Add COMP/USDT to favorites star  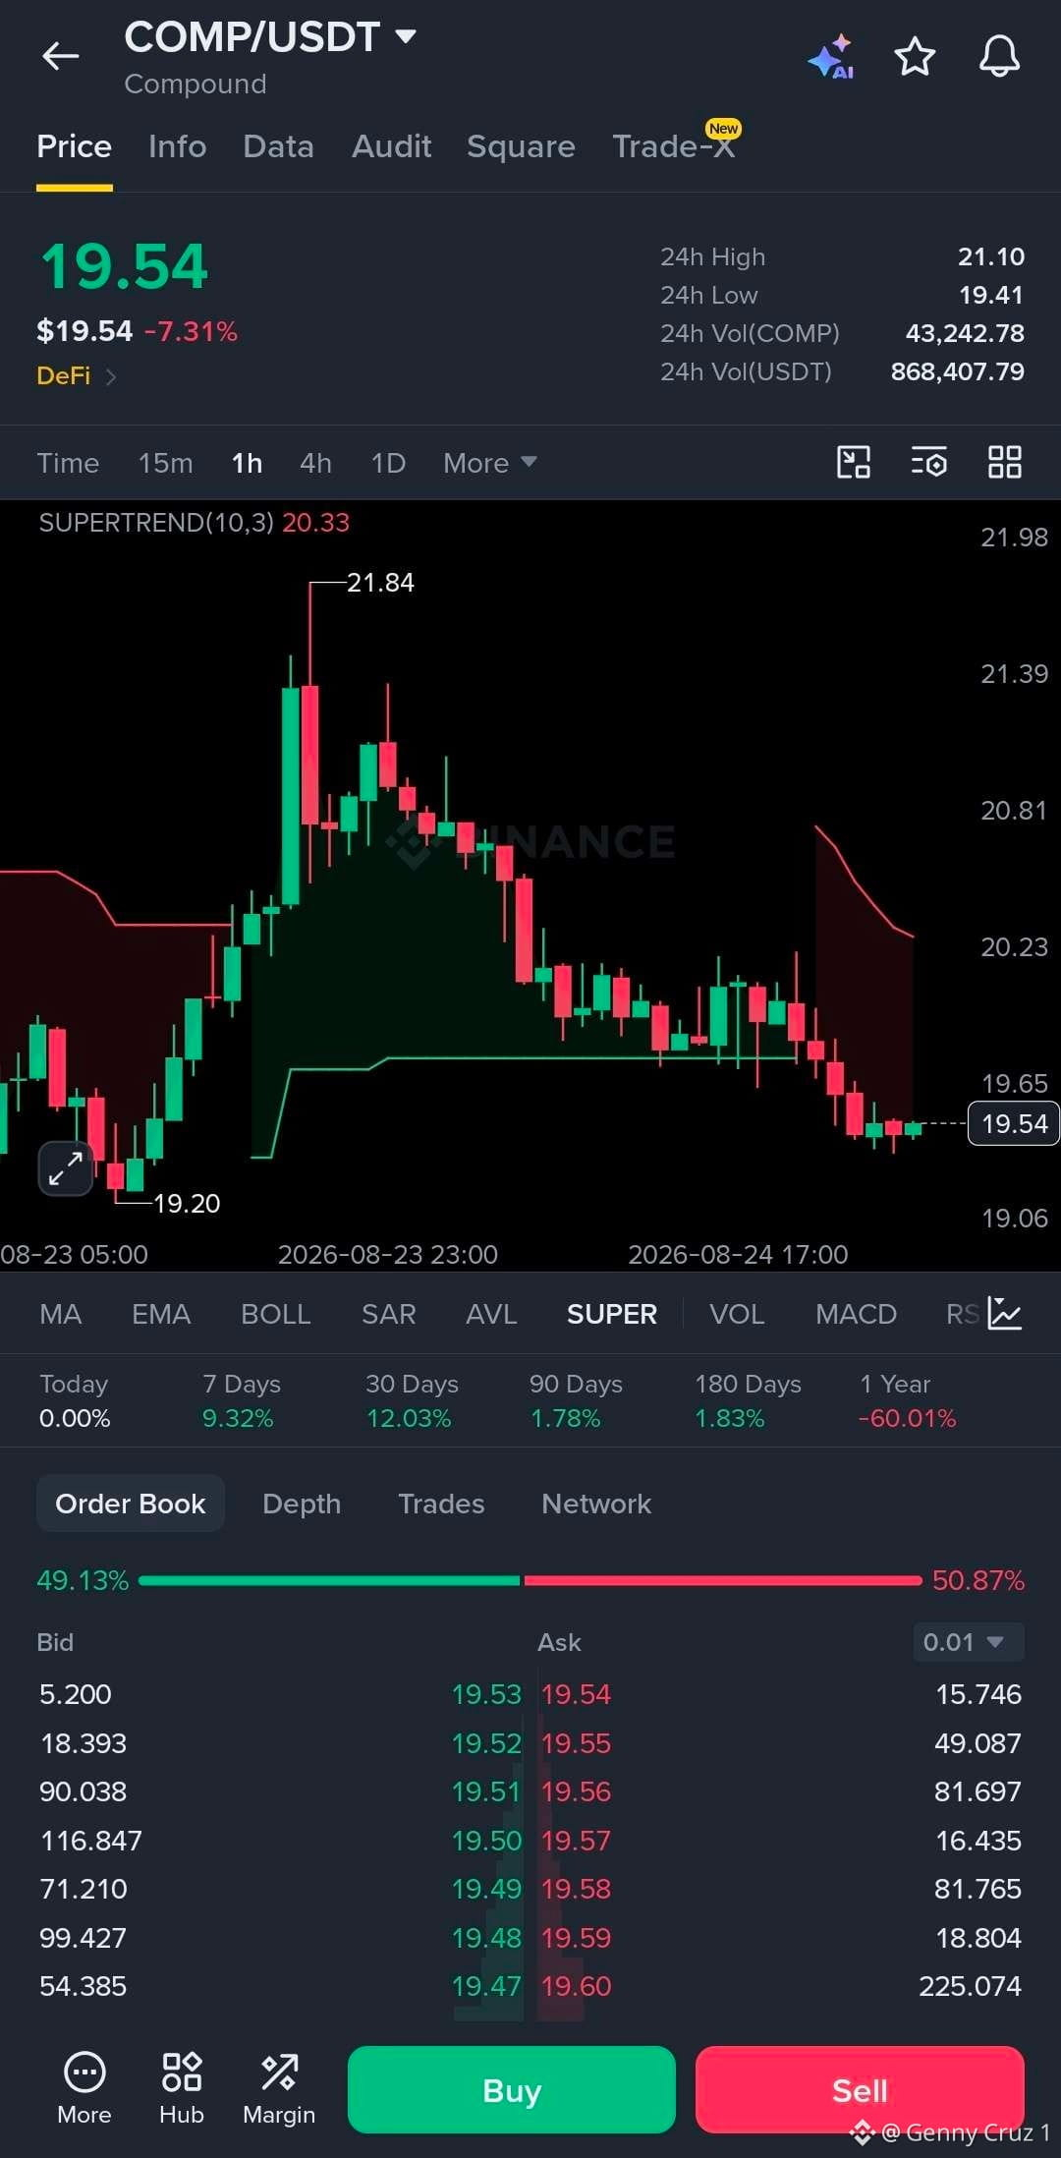[x=915, y=57]
